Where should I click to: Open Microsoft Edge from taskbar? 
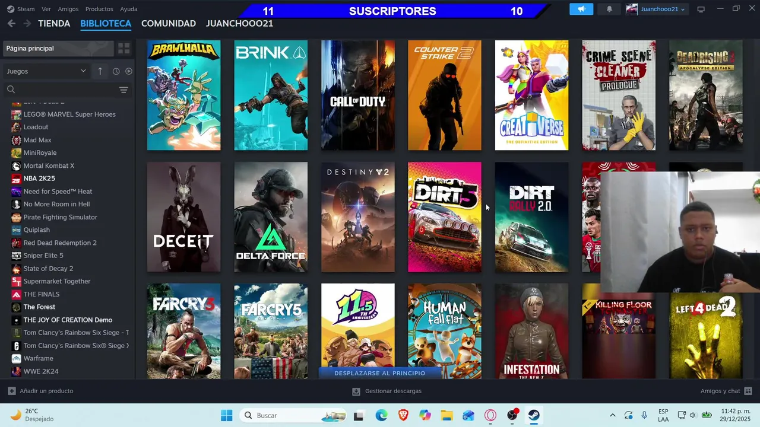pos(381,415)
